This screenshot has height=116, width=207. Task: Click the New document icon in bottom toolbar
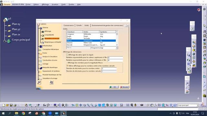point(4,105)
